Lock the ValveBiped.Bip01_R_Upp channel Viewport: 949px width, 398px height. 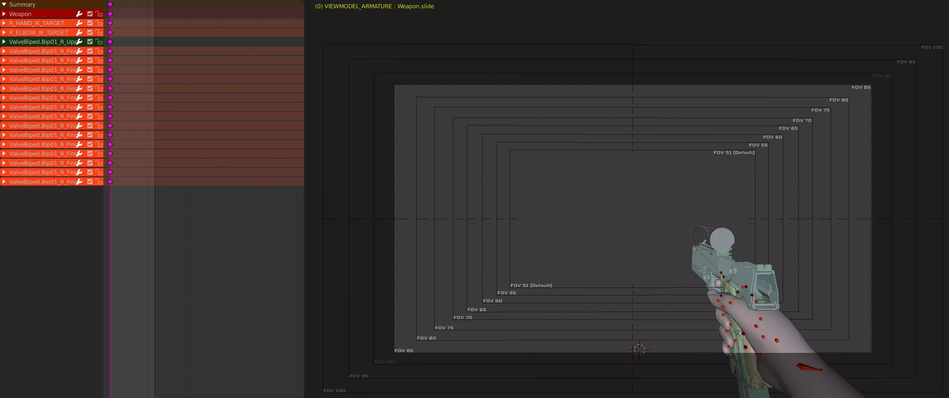click(99, 41)
